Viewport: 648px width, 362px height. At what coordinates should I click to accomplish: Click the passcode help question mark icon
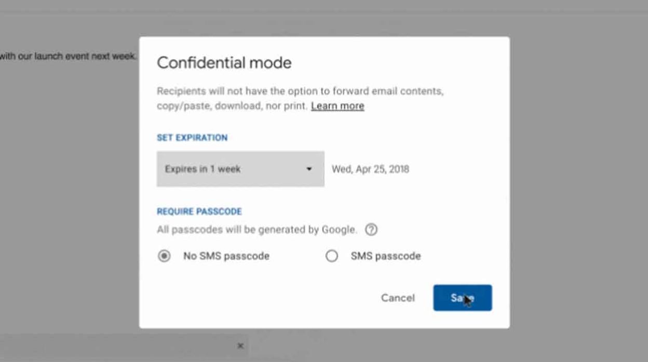[372, 229]
